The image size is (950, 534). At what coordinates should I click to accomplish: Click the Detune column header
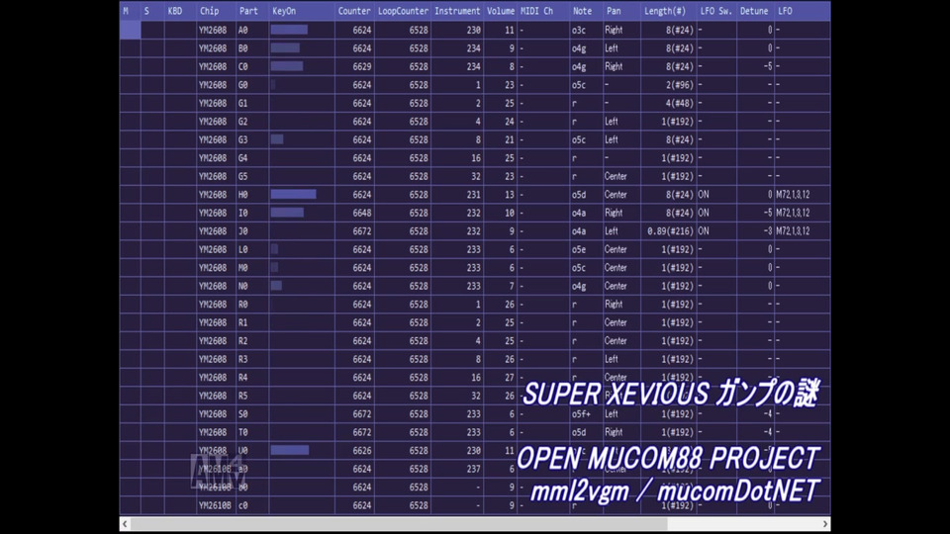(755, 11)
